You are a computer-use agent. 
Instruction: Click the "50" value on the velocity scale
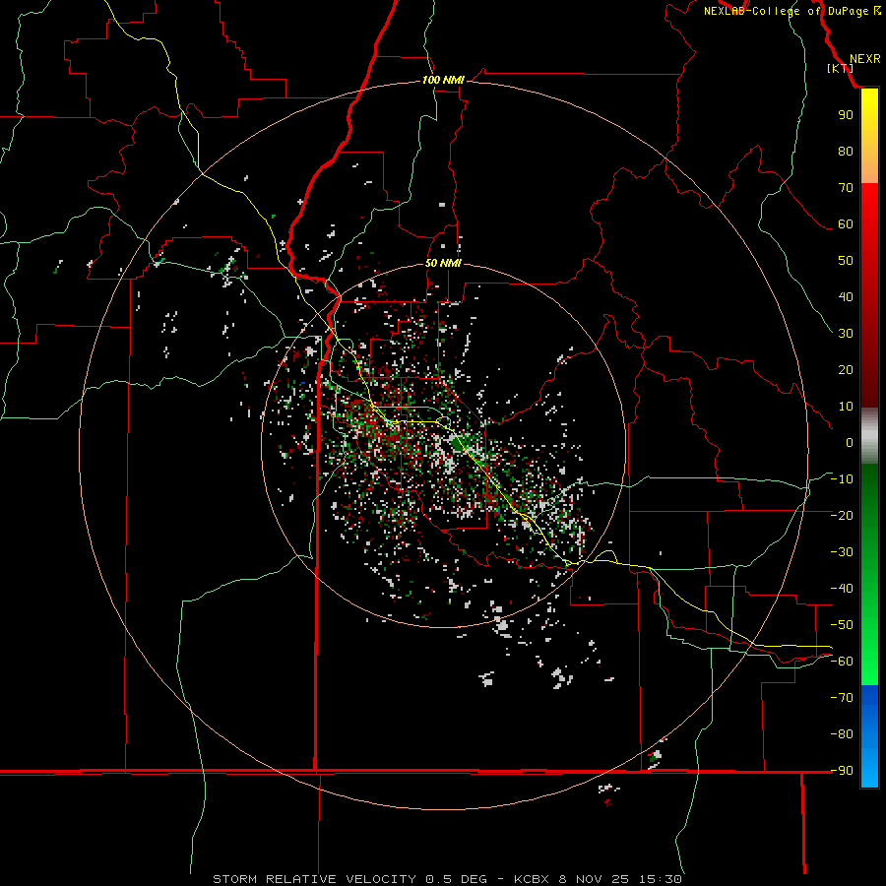click(846, 261)
